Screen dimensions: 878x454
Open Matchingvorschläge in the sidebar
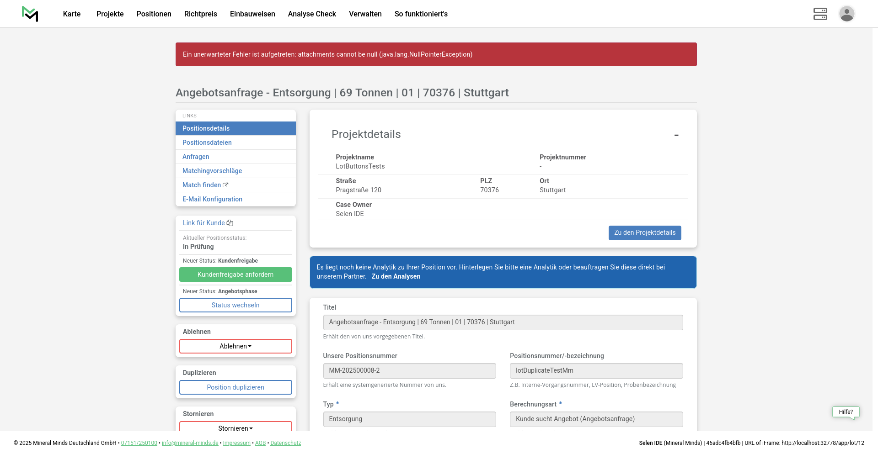point(212,171)
